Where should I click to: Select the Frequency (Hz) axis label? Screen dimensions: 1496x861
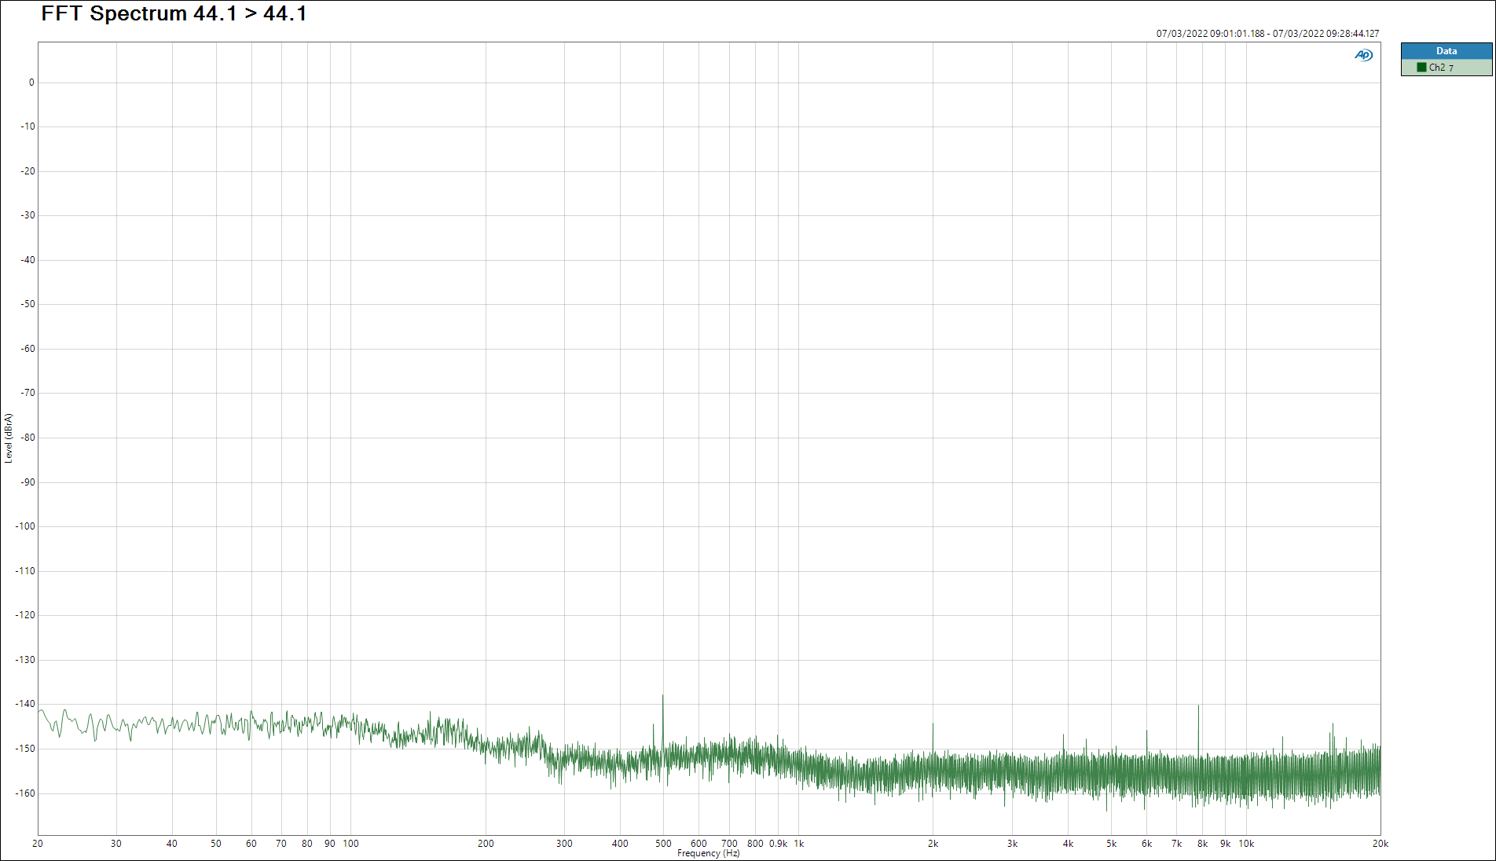708,853
